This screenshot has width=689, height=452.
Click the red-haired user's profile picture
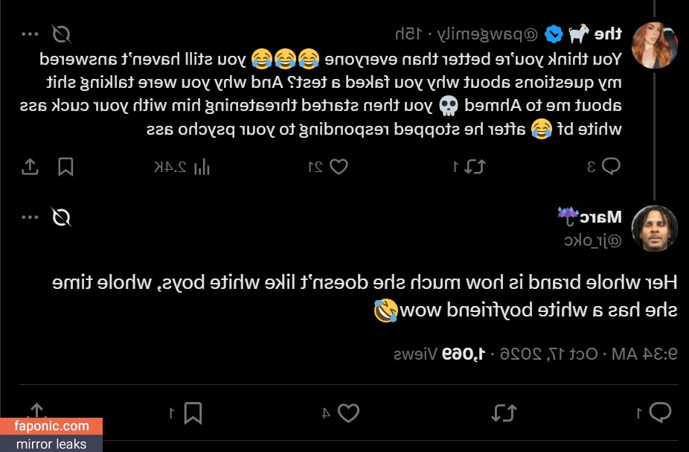654,45
